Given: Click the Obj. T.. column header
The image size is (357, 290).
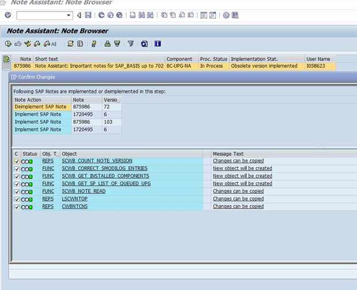Looking at the screenshot, I should pos(50,154).
